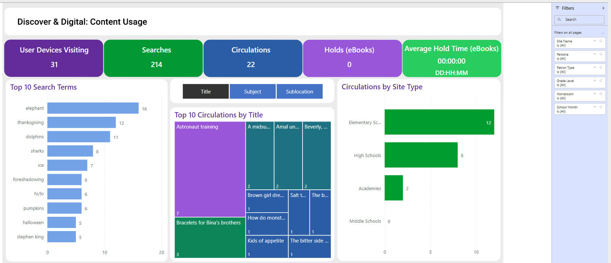
Task: Expand the Persona filter card
Action: (595, 54)
